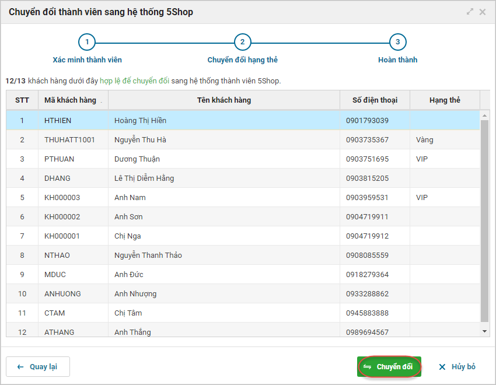Jump to step 3 circle Hoàn thành
Image resolution: width=496 pixels, height=385 pixels.
397,42
